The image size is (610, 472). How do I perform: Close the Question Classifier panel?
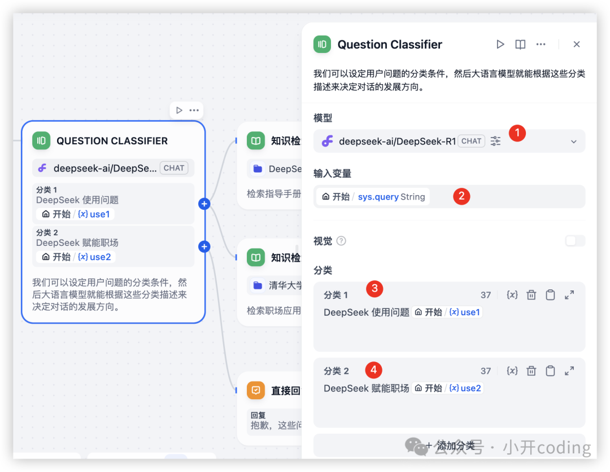tap(577, 45)
